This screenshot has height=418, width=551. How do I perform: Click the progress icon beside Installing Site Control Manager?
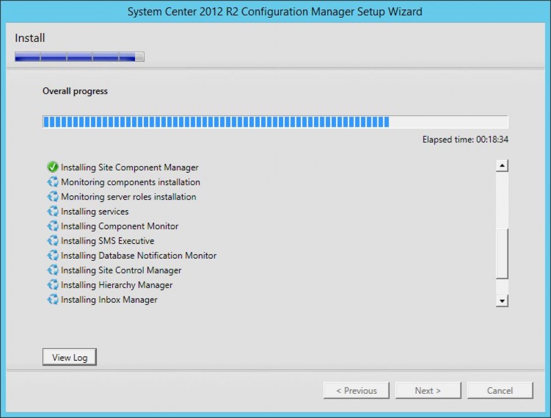(53, 270)
